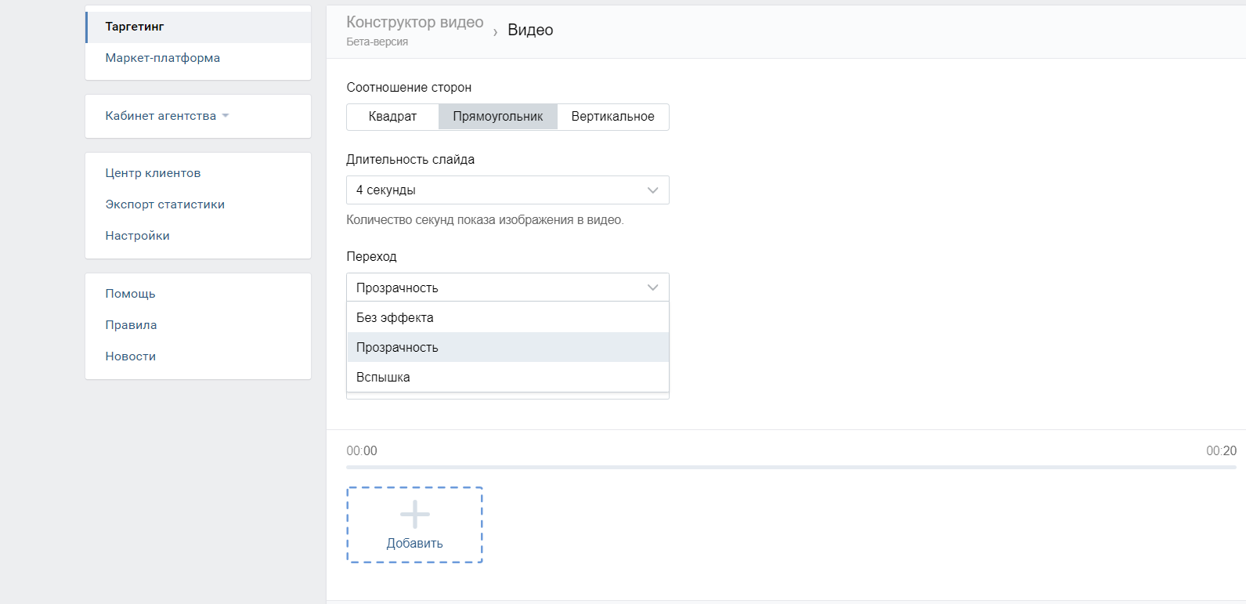The height and width of the screenshot is (604, 1246).
Task: Open the Помощь page
Action: coord(130,294)
